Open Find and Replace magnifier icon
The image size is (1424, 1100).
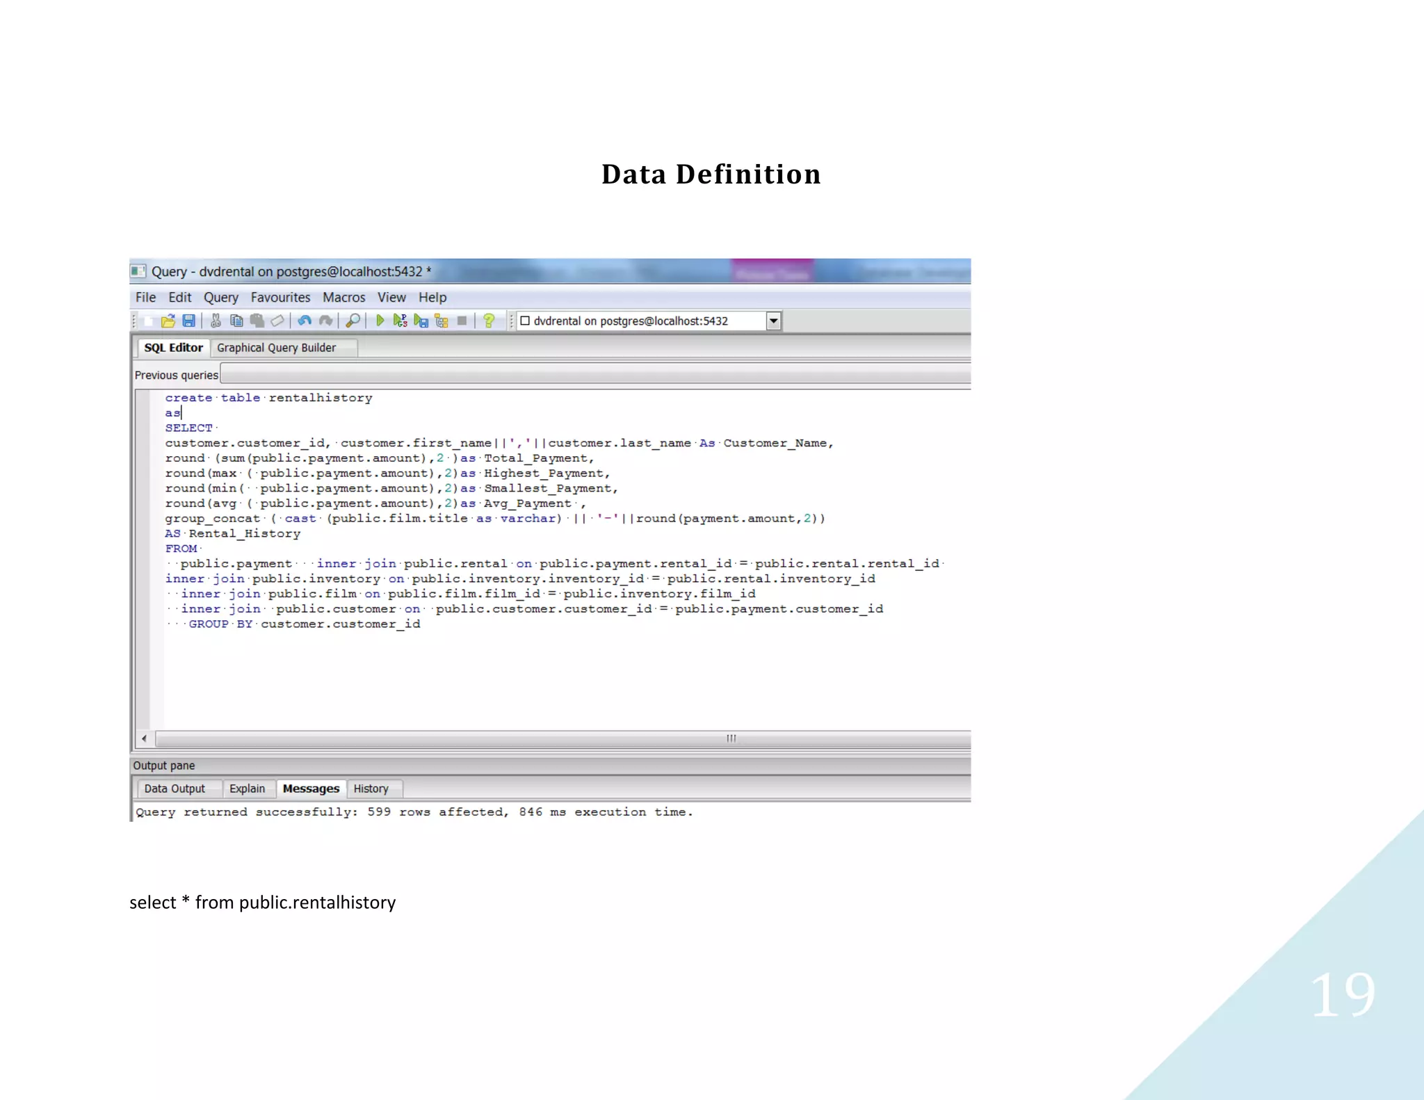[353, 321]
